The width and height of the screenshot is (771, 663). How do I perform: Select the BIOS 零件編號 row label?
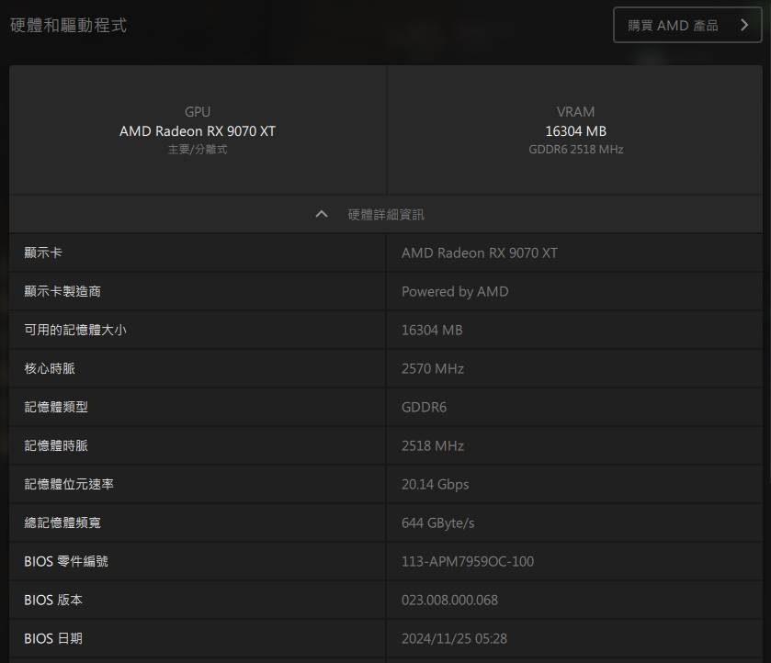coord(66,561)
